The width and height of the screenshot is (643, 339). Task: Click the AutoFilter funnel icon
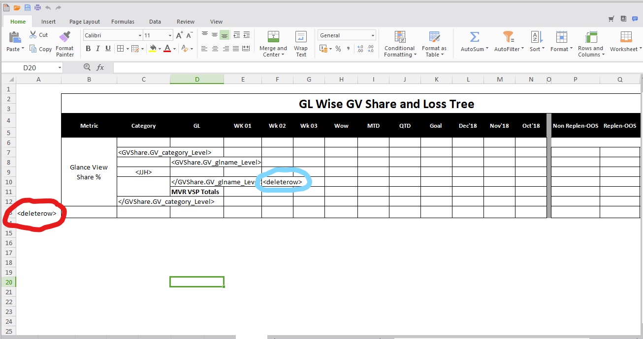[508, 37]
